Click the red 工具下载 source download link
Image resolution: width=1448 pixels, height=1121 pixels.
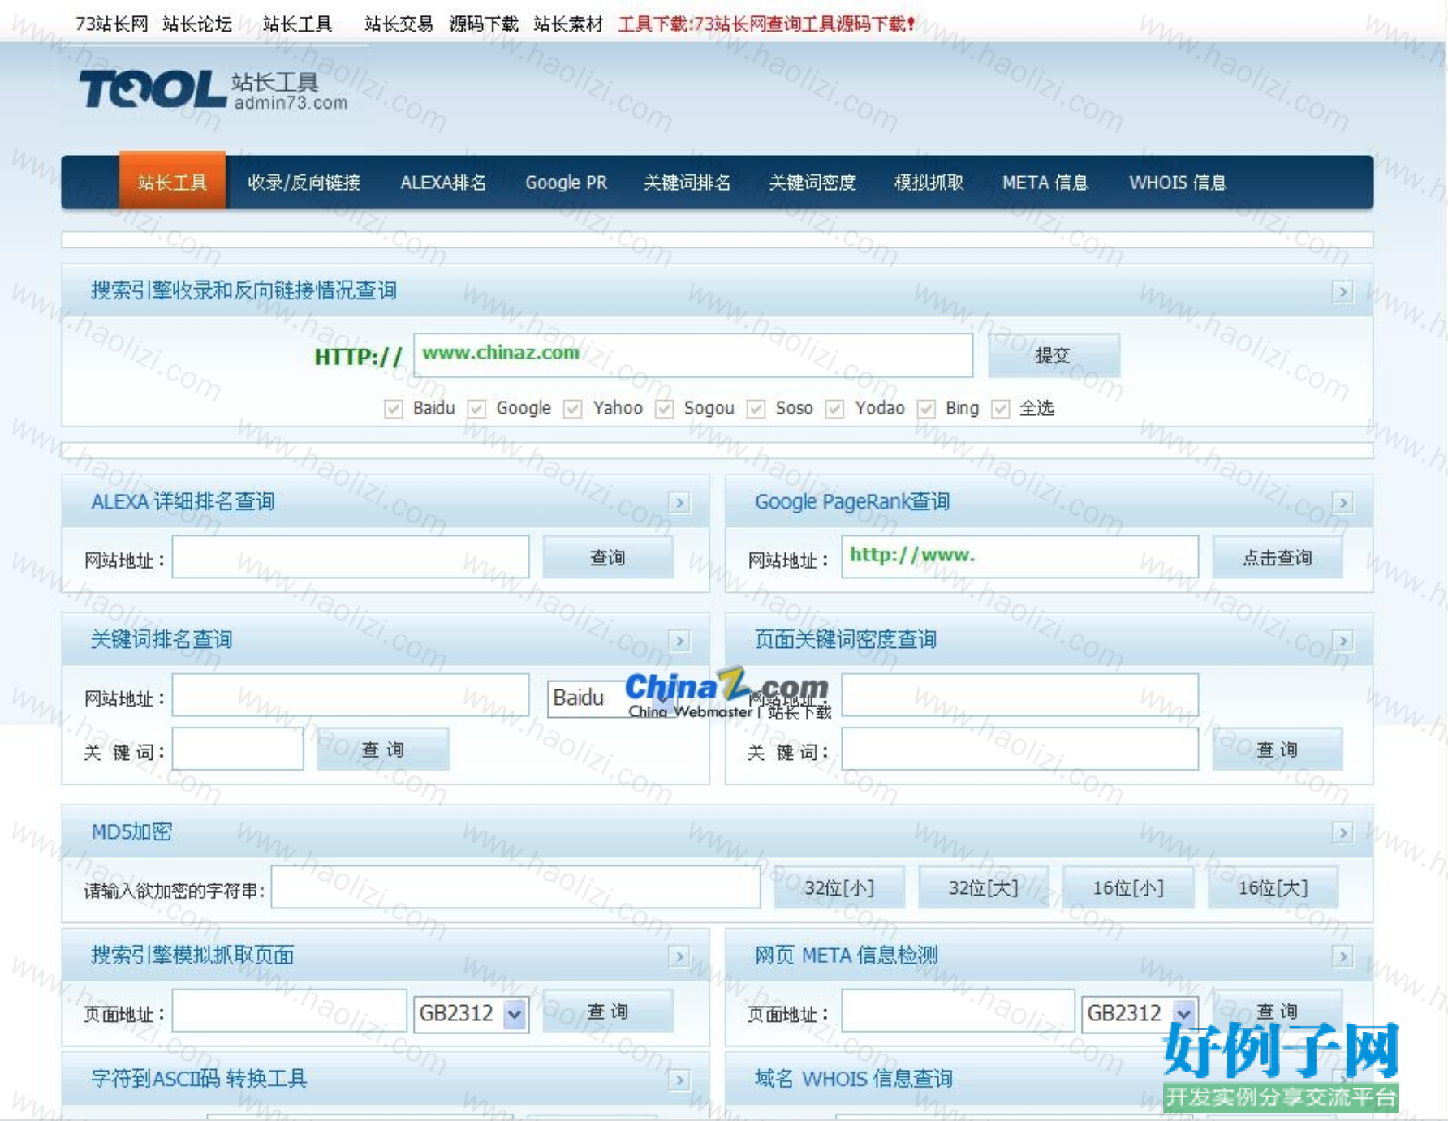767,24
